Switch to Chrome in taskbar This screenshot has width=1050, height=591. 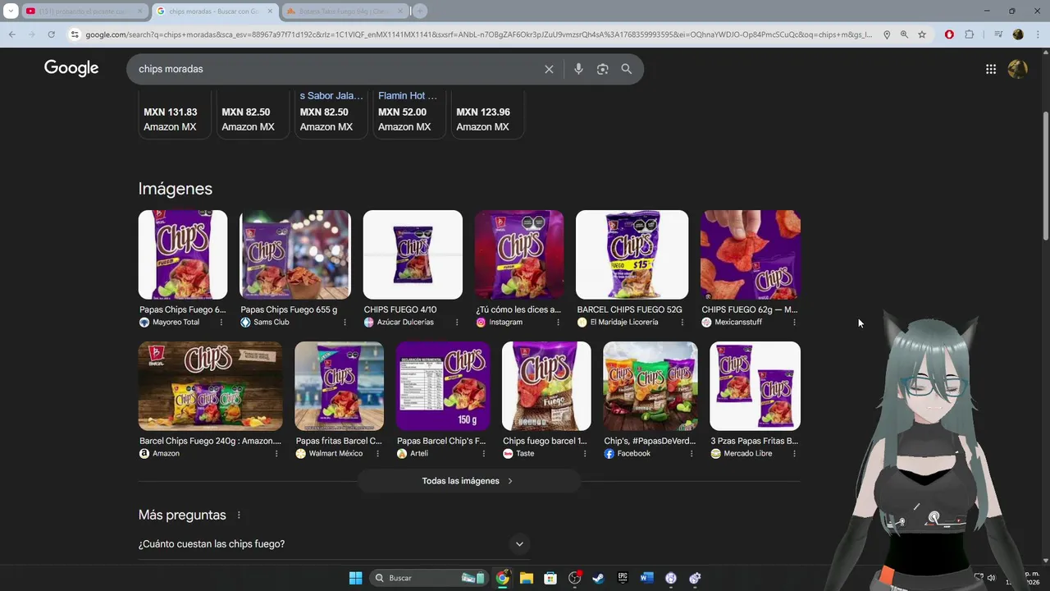pos(503,578)
